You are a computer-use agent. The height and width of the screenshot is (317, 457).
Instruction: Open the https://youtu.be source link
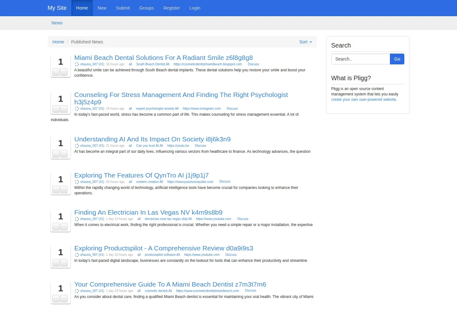pos(178,146)
